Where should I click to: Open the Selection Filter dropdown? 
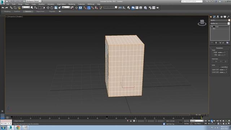click(x=26, y=7)
